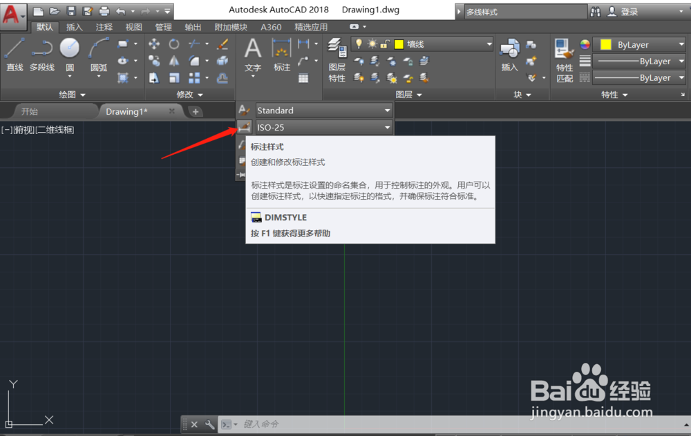
Task: Click the Explode tool icon
Action: coord(223,61)
